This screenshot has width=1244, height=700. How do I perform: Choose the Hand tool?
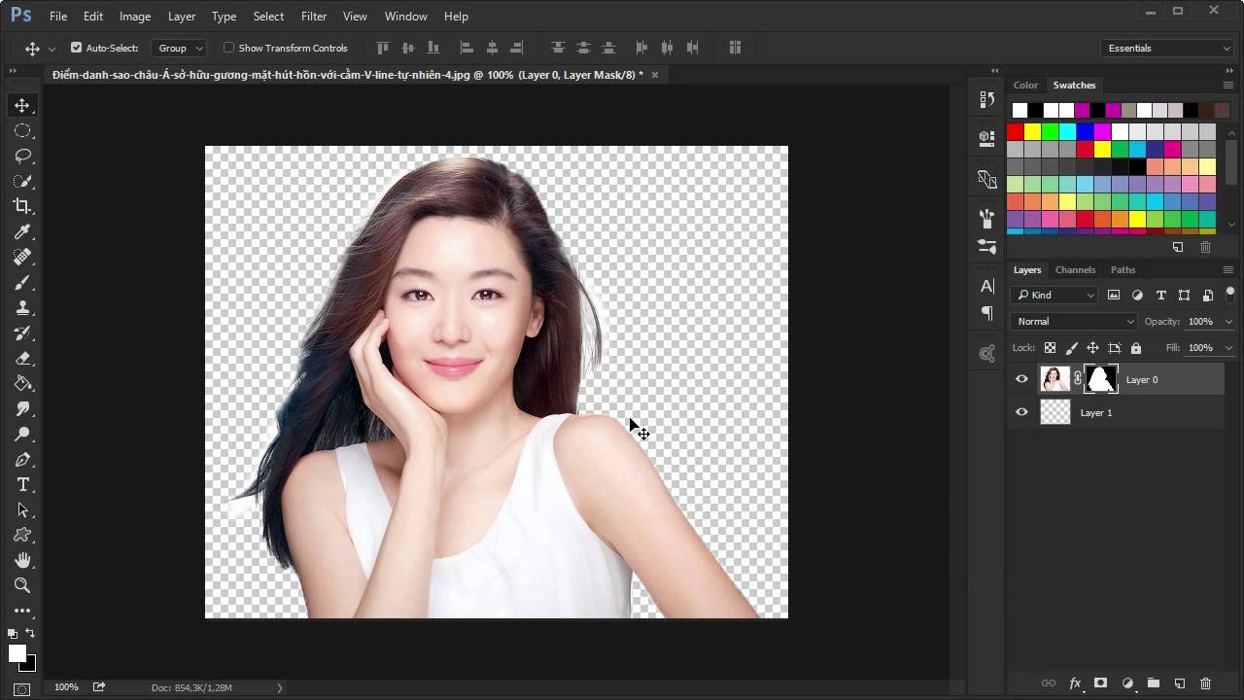(x=22, y=560)
